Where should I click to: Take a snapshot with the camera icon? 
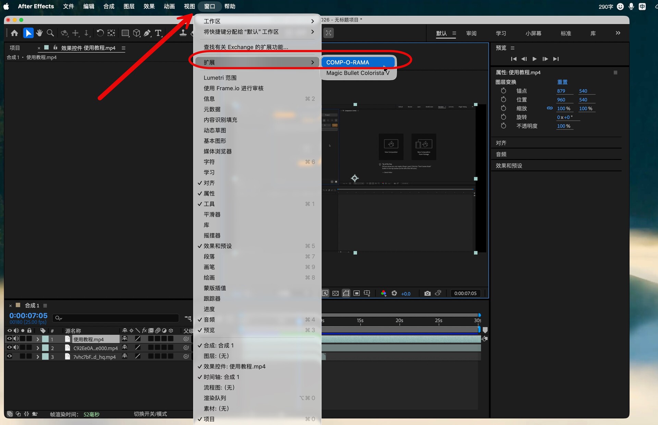point(427,293)
